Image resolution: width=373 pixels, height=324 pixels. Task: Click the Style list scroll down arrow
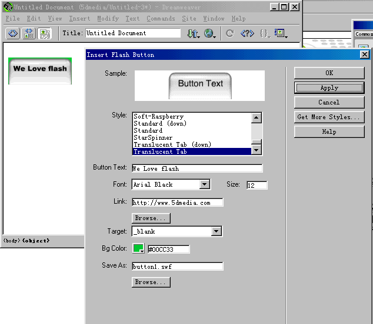tap(257, 150)
